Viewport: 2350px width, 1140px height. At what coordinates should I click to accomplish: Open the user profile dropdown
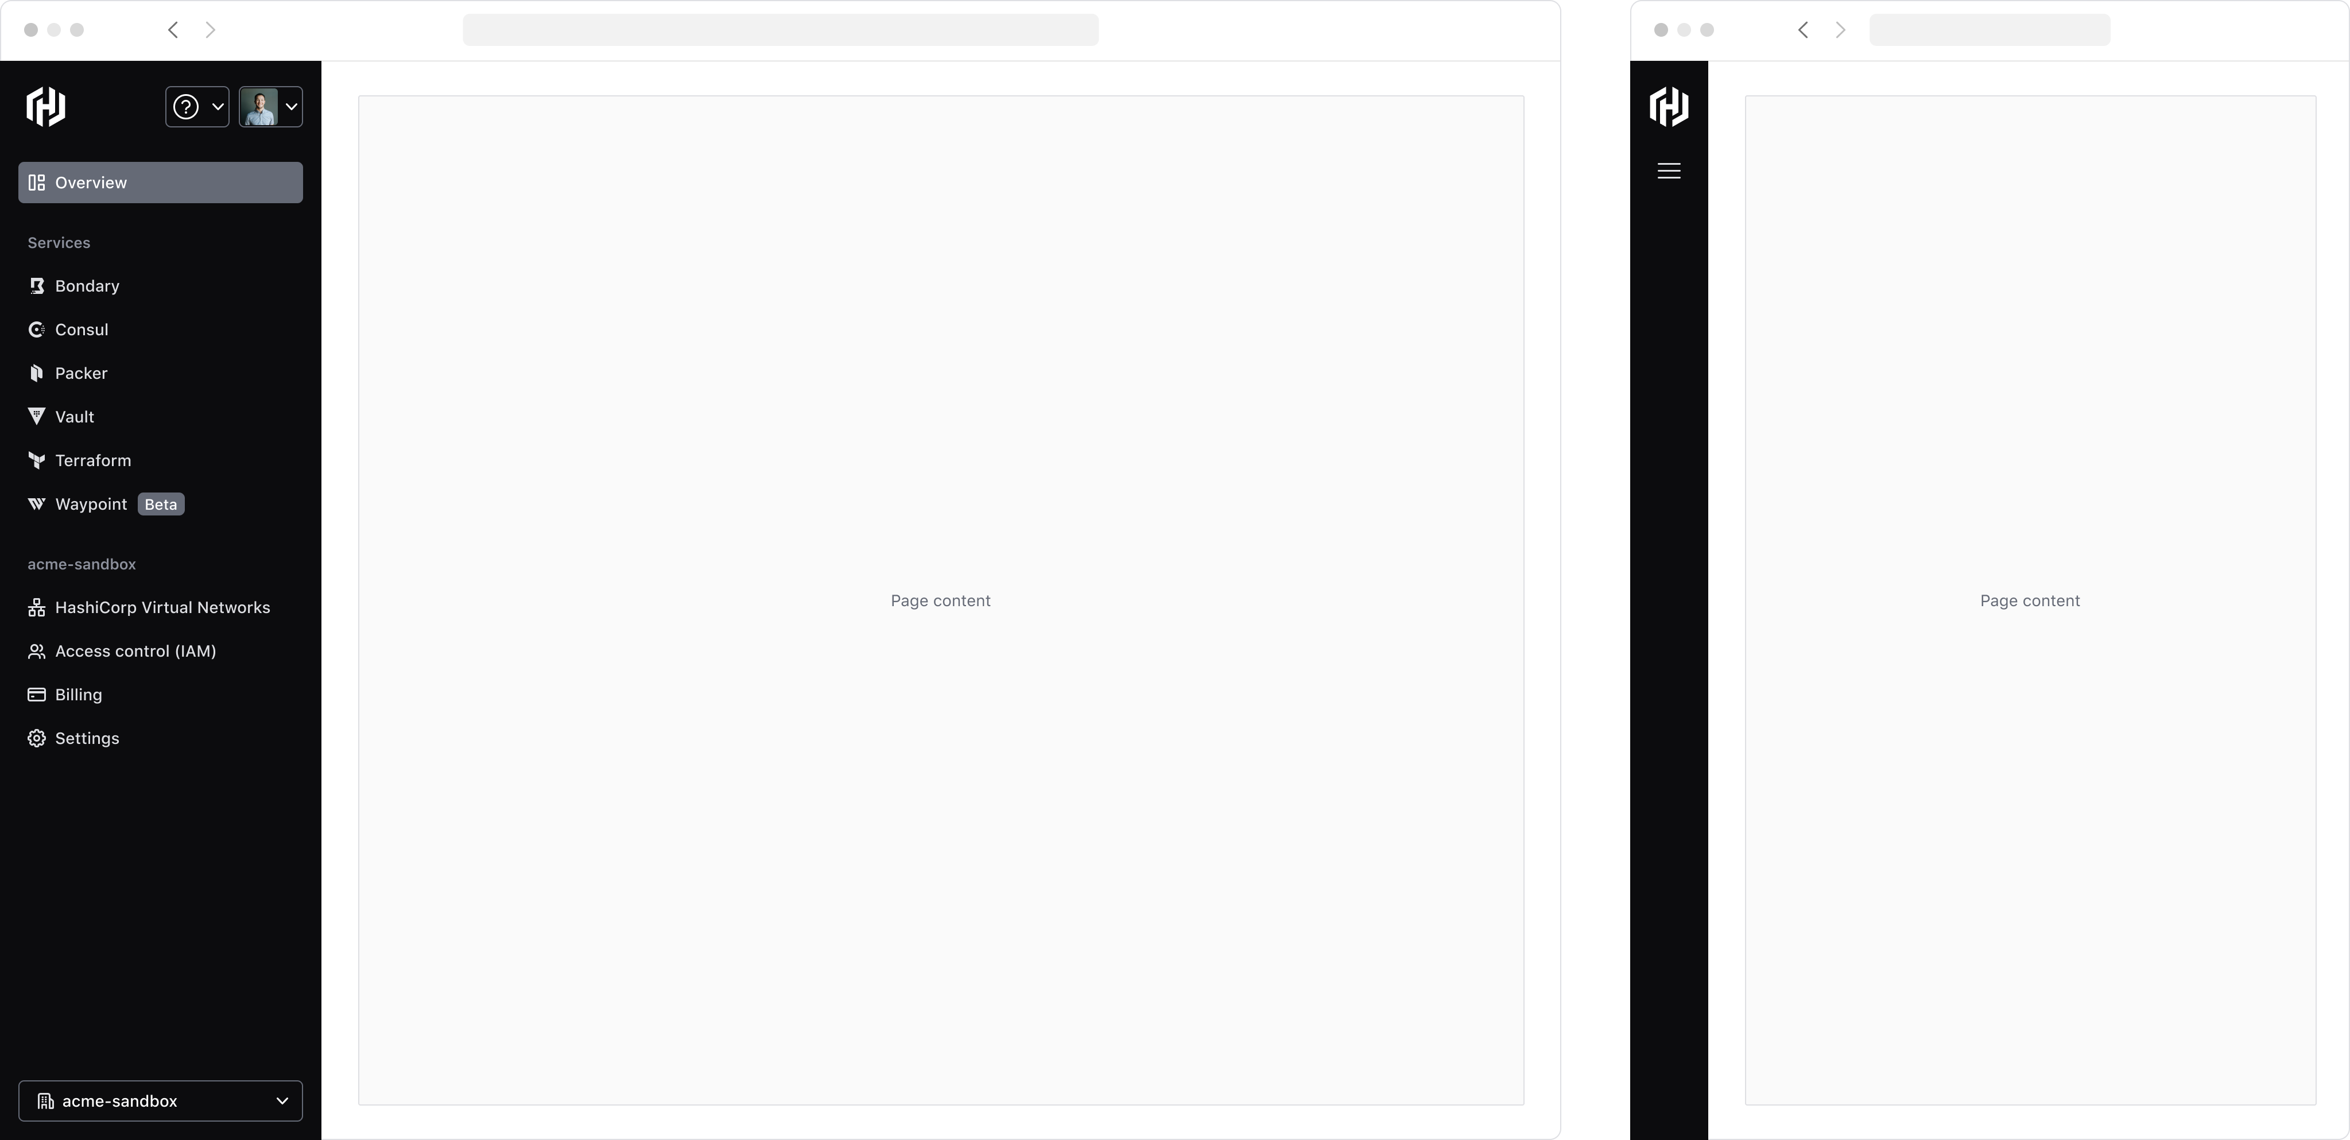pos(270,105)
